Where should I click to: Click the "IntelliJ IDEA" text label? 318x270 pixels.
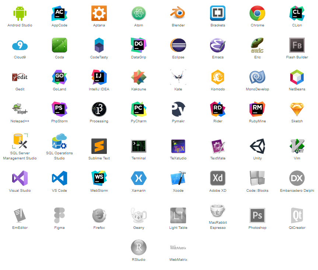[x=99, y=89]
